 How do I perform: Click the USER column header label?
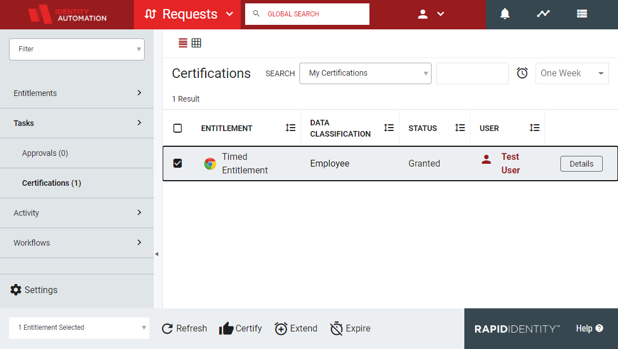coord(489,128)
